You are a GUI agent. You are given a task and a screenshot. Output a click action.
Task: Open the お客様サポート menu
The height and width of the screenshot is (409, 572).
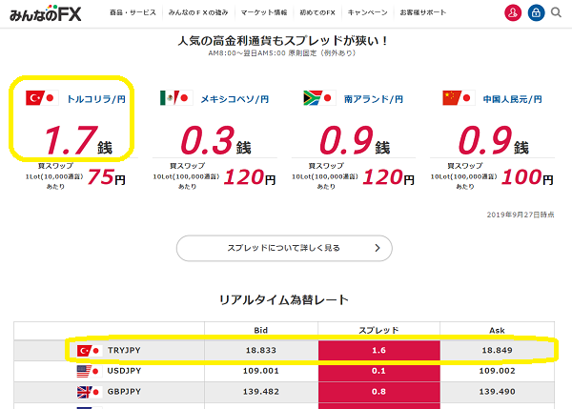422,12
